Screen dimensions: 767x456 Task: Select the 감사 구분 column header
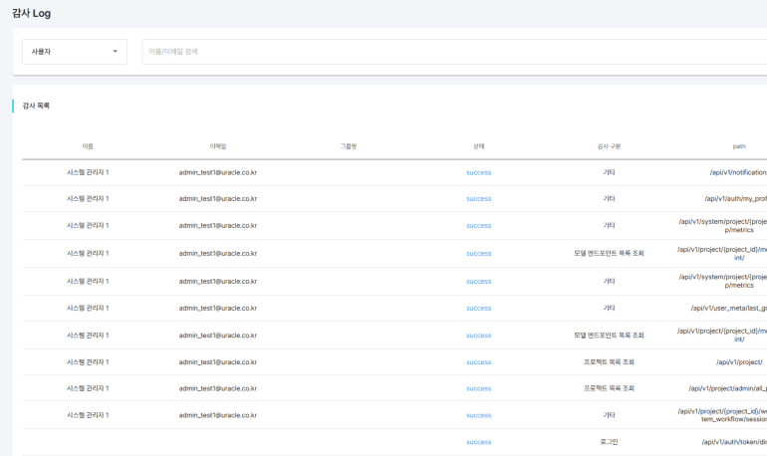click(609, 146)
